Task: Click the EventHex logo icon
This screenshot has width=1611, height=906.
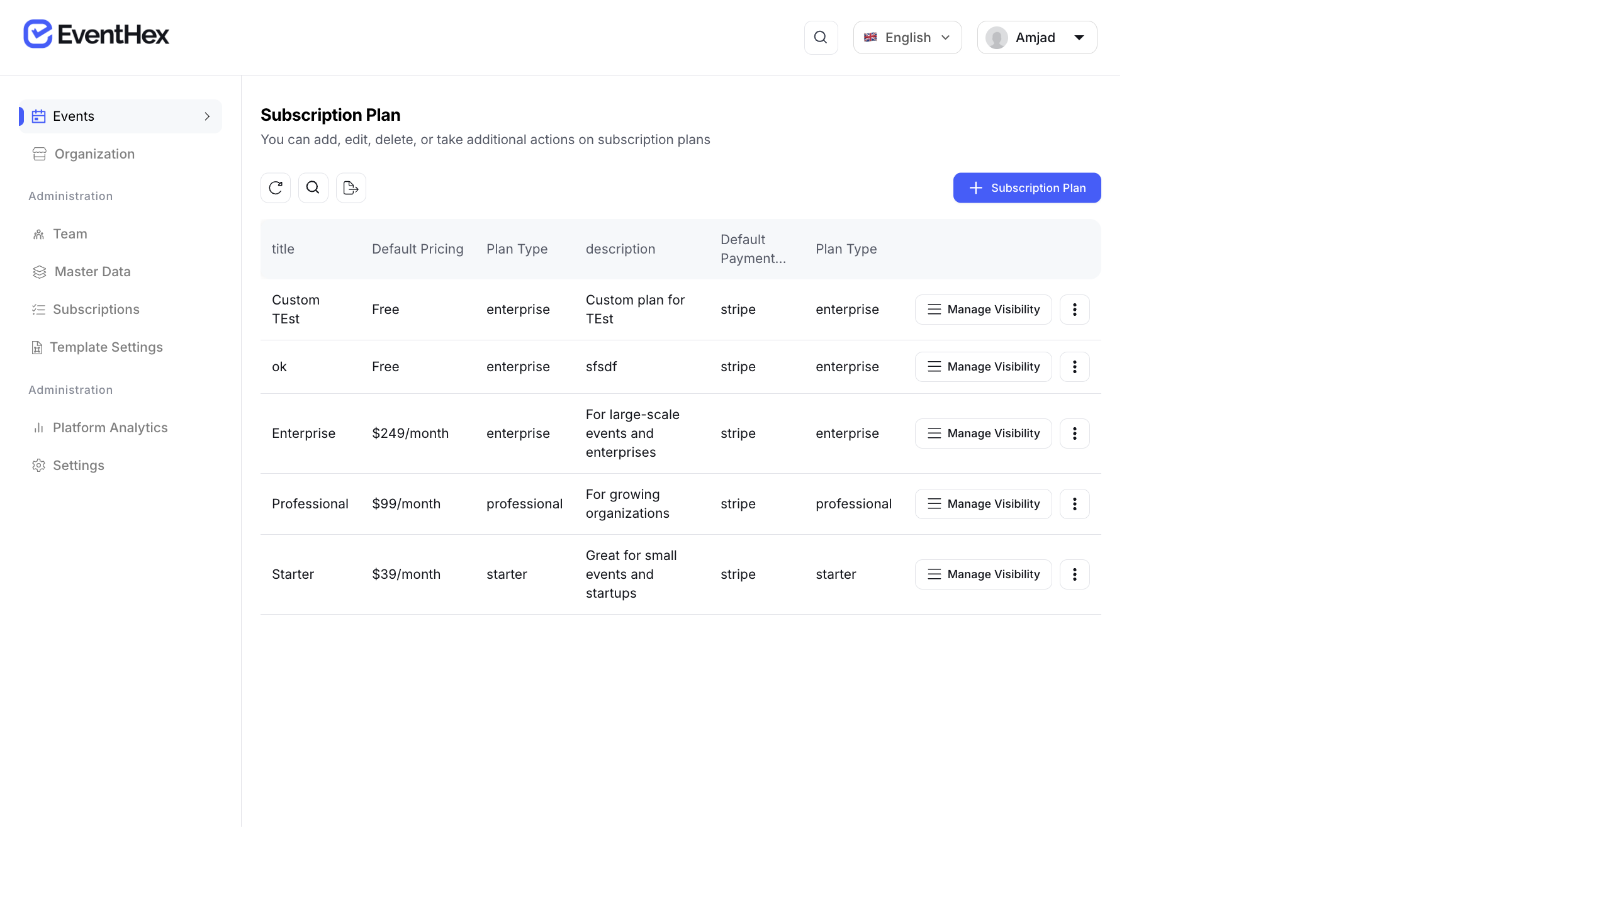Action: point(36,33)
